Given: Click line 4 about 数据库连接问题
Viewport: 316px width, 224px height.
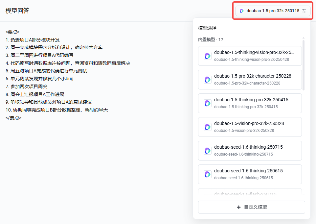Looking at the screenshot, I should tap(68, 63).
